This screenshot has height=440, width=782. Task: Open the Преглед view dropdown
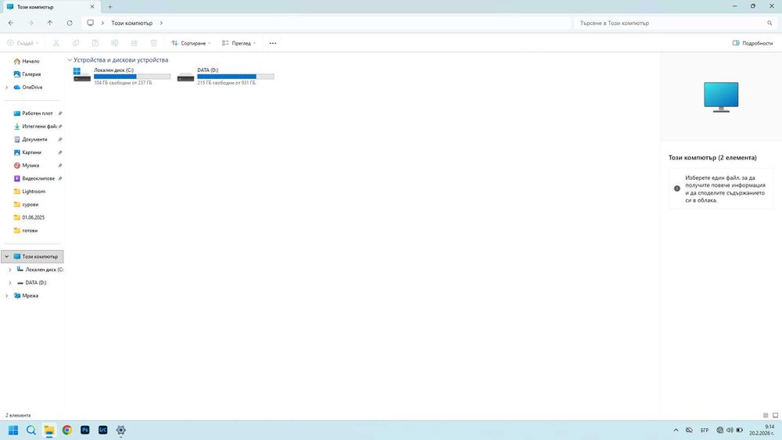239,43
